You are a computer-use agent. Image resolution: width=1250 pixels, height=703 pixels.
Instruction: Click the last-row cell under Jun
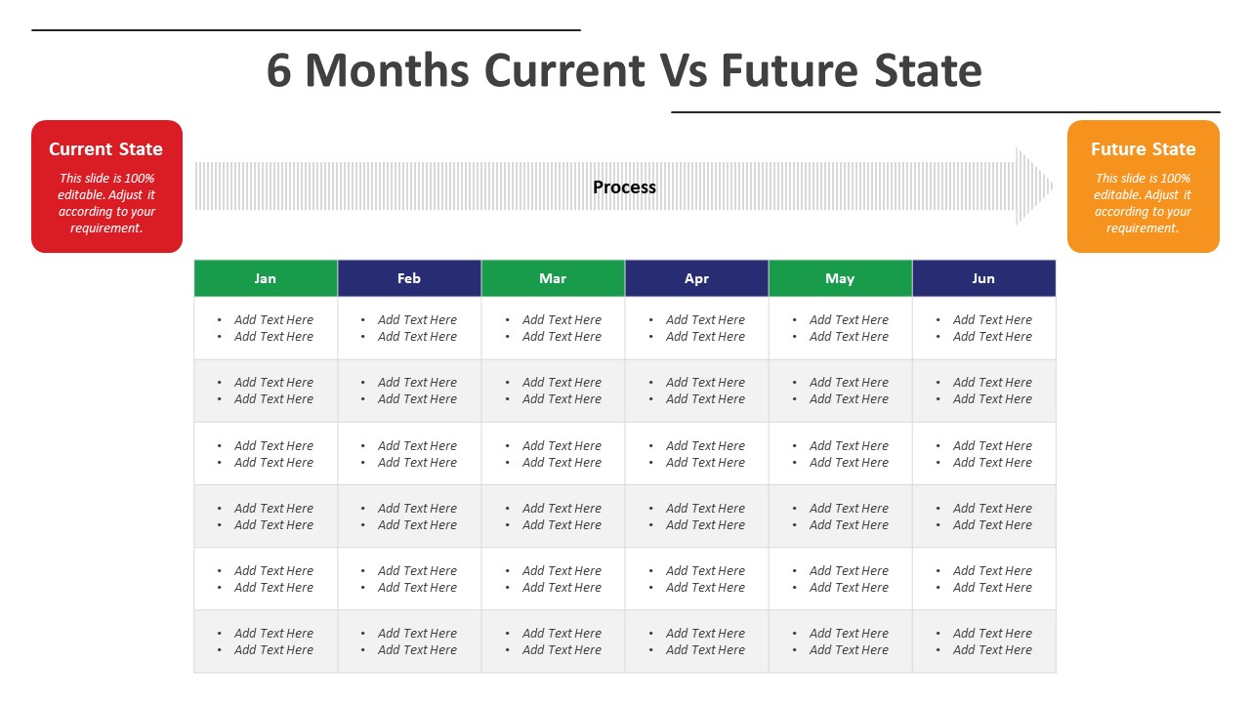[x=983, y=641]
